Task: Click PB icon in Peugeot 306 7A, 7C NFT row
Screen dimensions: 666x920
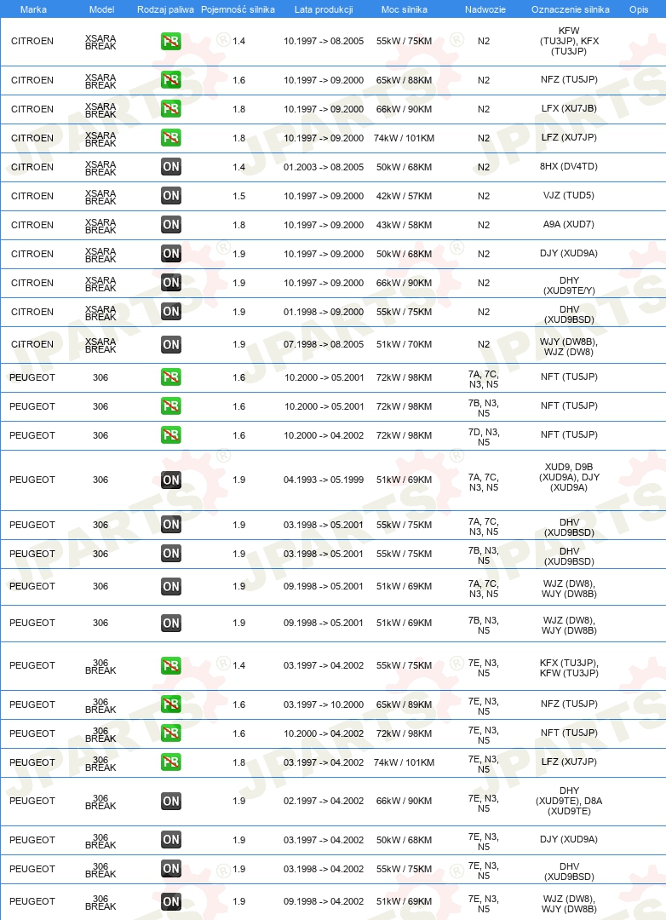Action: pyautogui.click(x=170, y=377)
